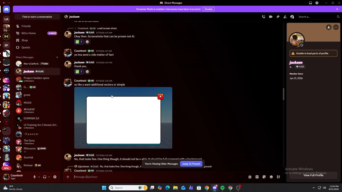Expand headphone output options arrow

tap(49, 177)
